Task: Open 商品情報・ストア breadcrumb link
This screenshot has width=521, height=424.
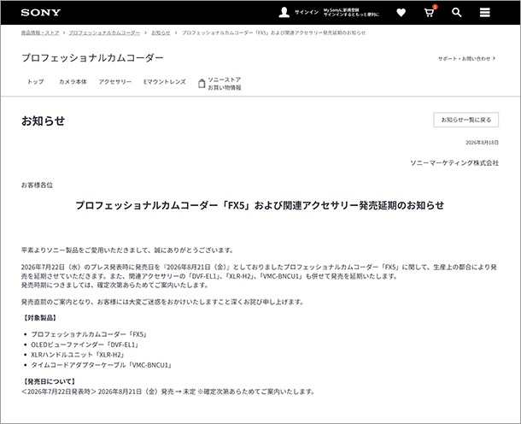Action: click(40, 32)
